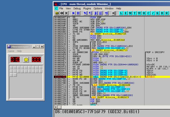
Task: Click address 010026C9 XOR ESI,ESI row
Action: click(99, 42)
